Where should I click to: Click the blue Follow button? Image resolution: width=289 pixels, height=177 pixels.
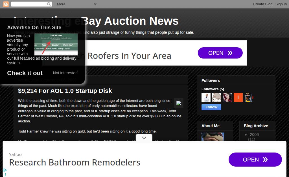(211, 107)
